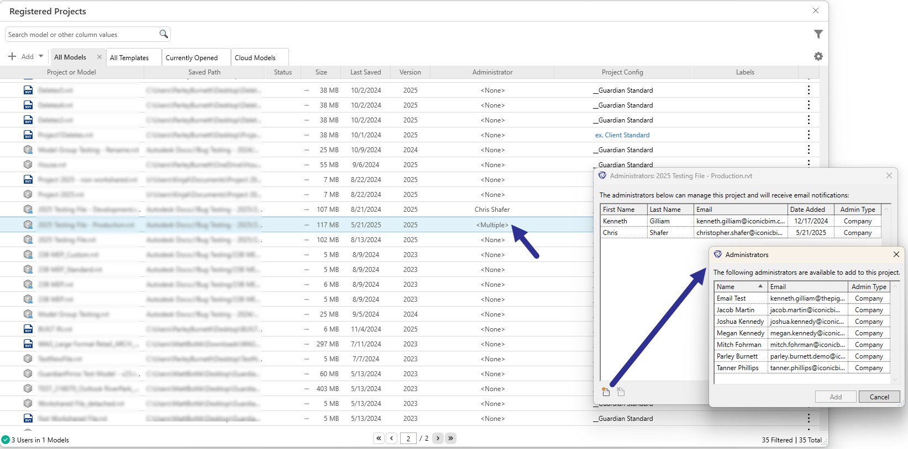This screenshot has height=449, width=908.
Task: Click the search magnifier icon
Action: (164, 34)
